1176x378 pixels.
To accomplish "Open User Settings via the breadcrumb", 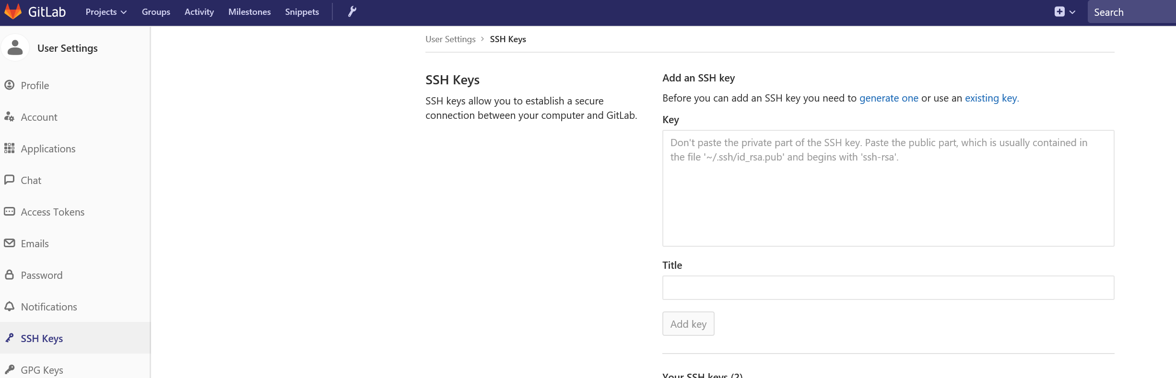I will 450,39.
